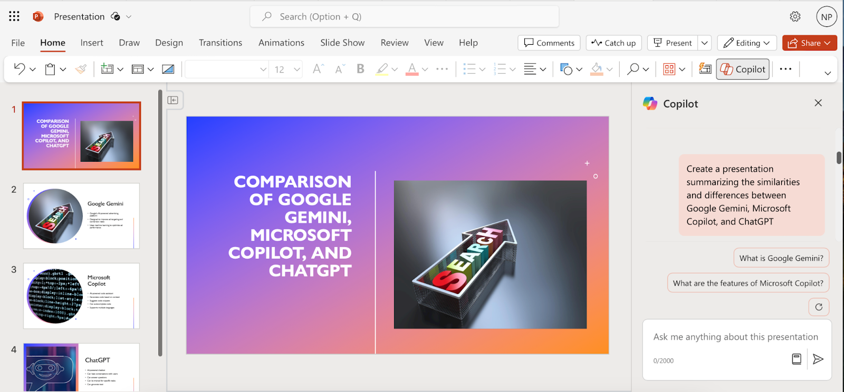Close the Copilot pane
Viewport: 844px width, 392px height.
(818, 103)
